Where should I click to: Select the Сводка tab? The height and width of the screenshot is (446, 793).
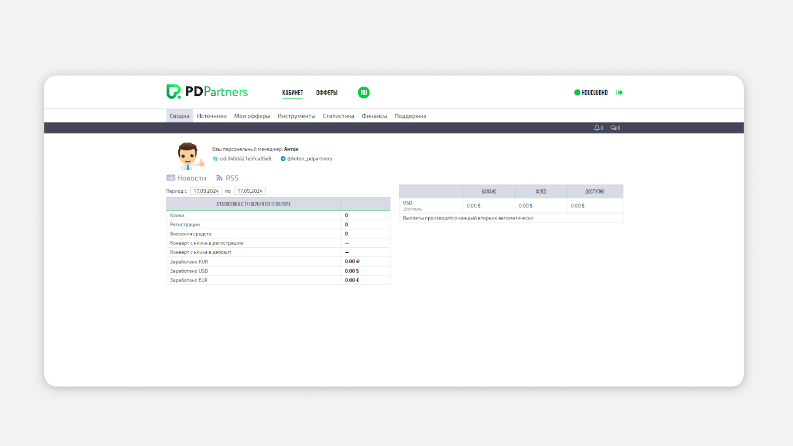179,116
